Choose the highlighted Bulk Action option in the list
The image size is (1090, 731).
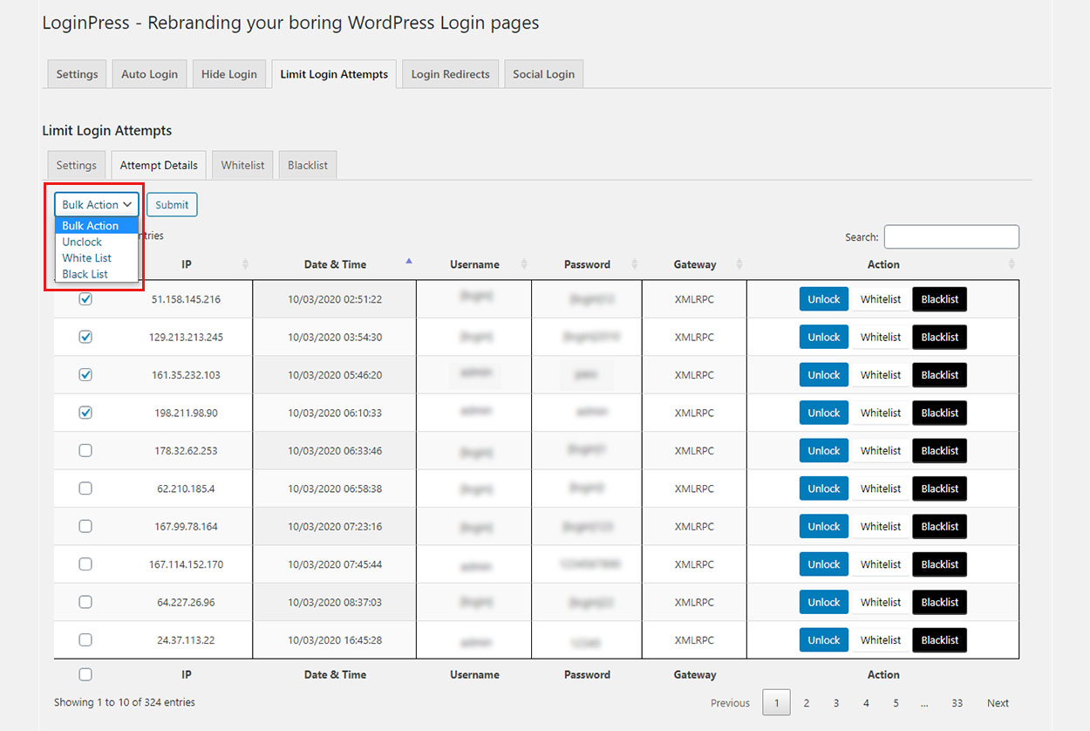97,226
